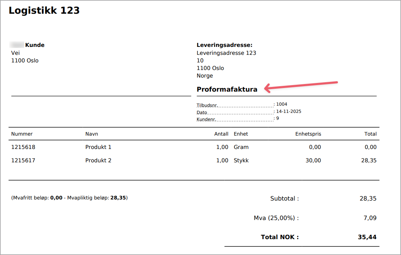Click the Proformafaktura document title

[227, 89]
